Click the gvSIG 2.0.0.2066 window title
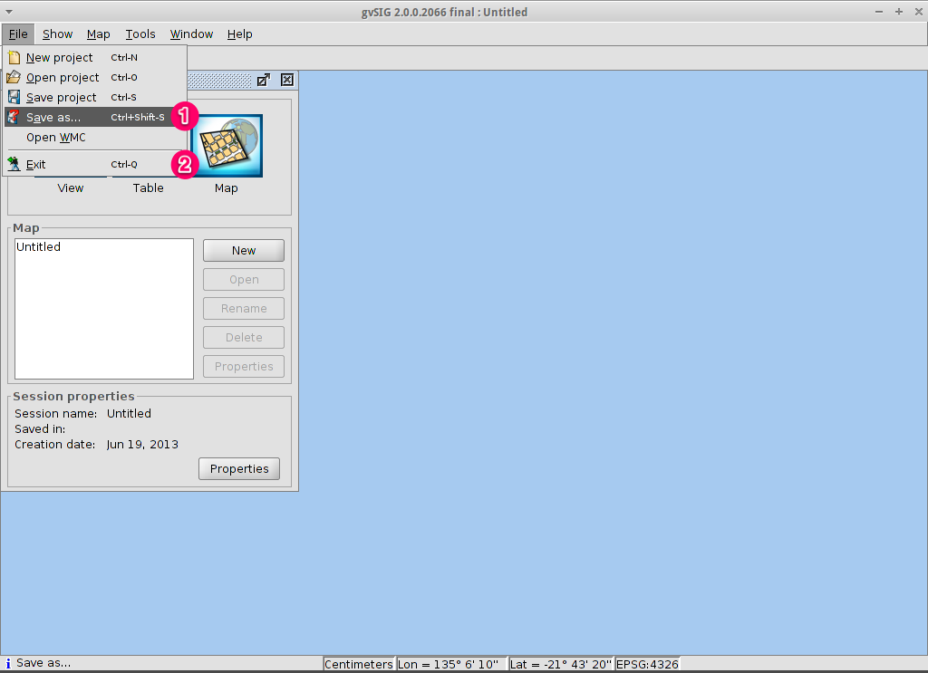The width and height of the screenshot is (928, 673). click(x=444, y=12)
